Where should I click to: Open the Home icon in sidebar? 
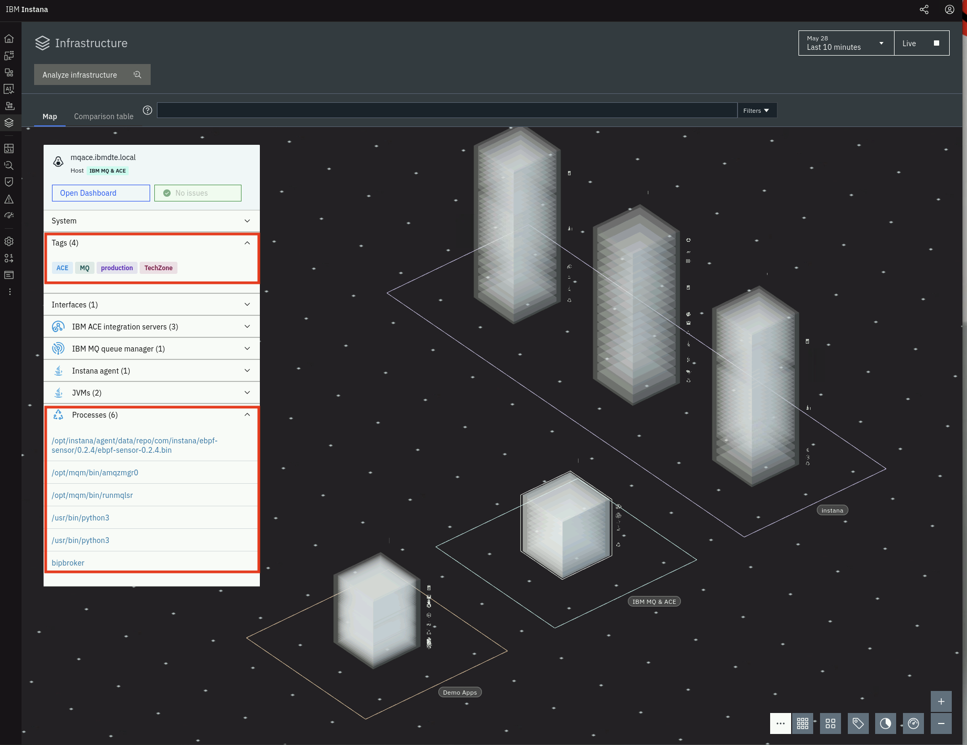click(x=9, y=38)
